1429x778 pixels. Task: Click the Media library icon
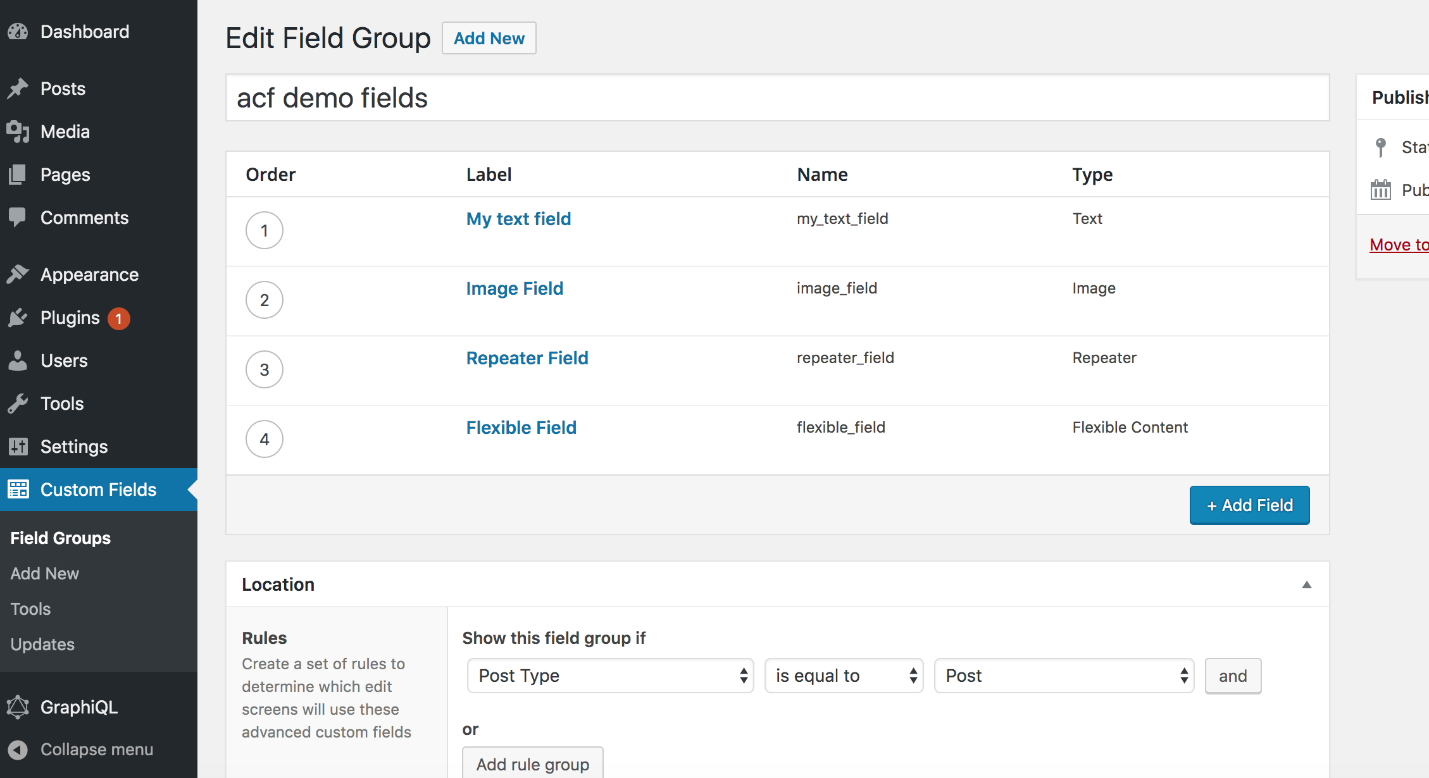coord(18,132)
